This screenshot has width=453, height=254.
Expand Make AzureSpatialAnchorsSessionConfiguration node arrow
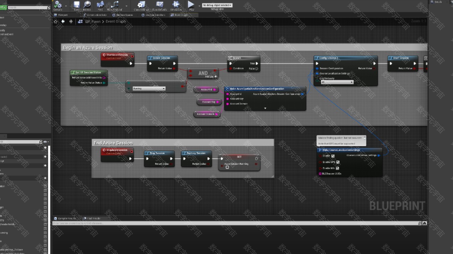coord(265,108)
